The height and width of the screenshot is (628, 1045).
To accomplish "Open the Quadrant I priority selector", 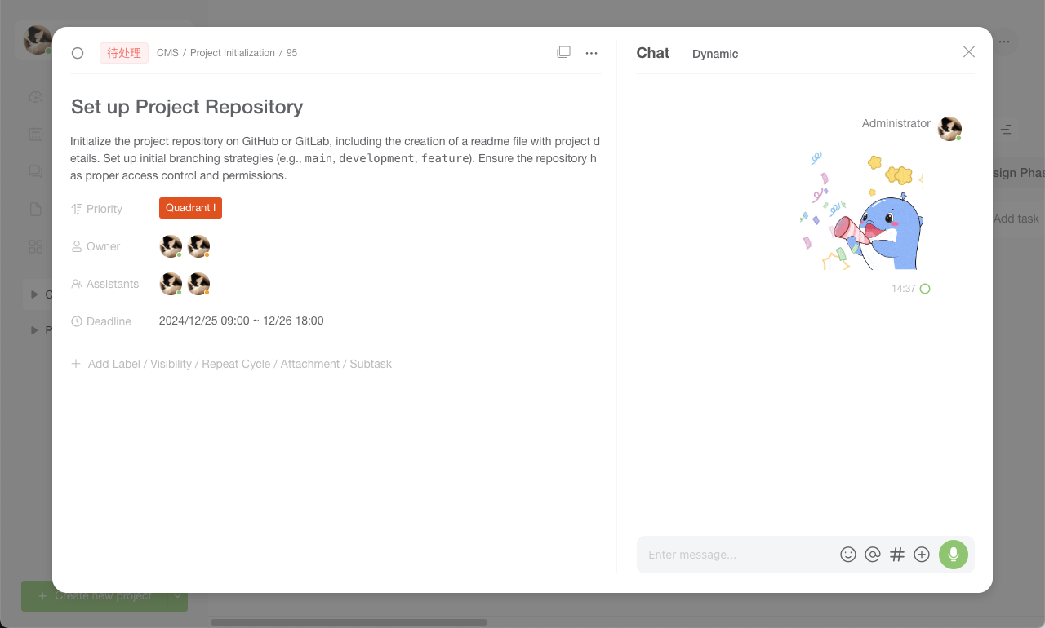I will tap(190, 208).
